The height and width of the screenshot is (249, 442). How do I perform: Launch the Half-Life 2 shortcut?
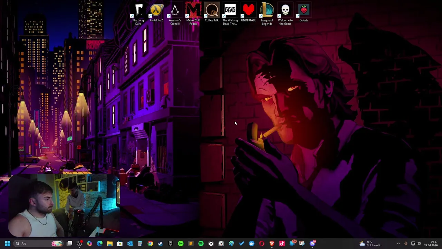(156, 13)
